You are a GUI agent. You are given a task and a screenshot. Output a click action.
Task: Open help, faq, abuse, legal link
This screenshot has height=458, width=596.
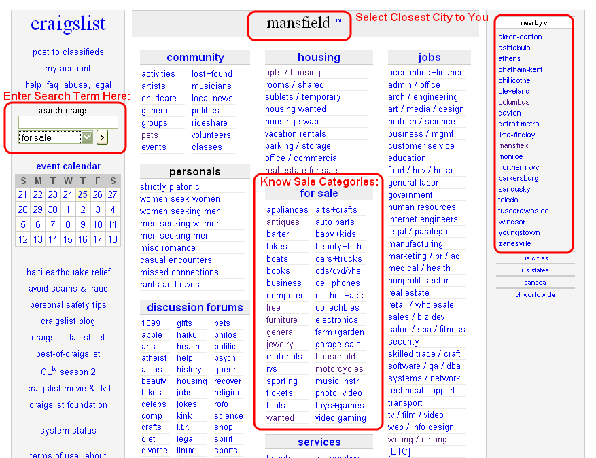pos(68,84)
